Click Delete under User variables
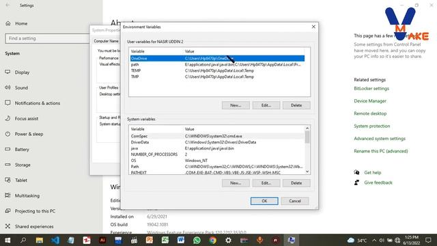 click(x=296, y=105)
